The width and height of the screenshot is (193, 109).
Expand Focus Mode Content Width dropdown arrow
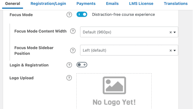pos(175,32)
